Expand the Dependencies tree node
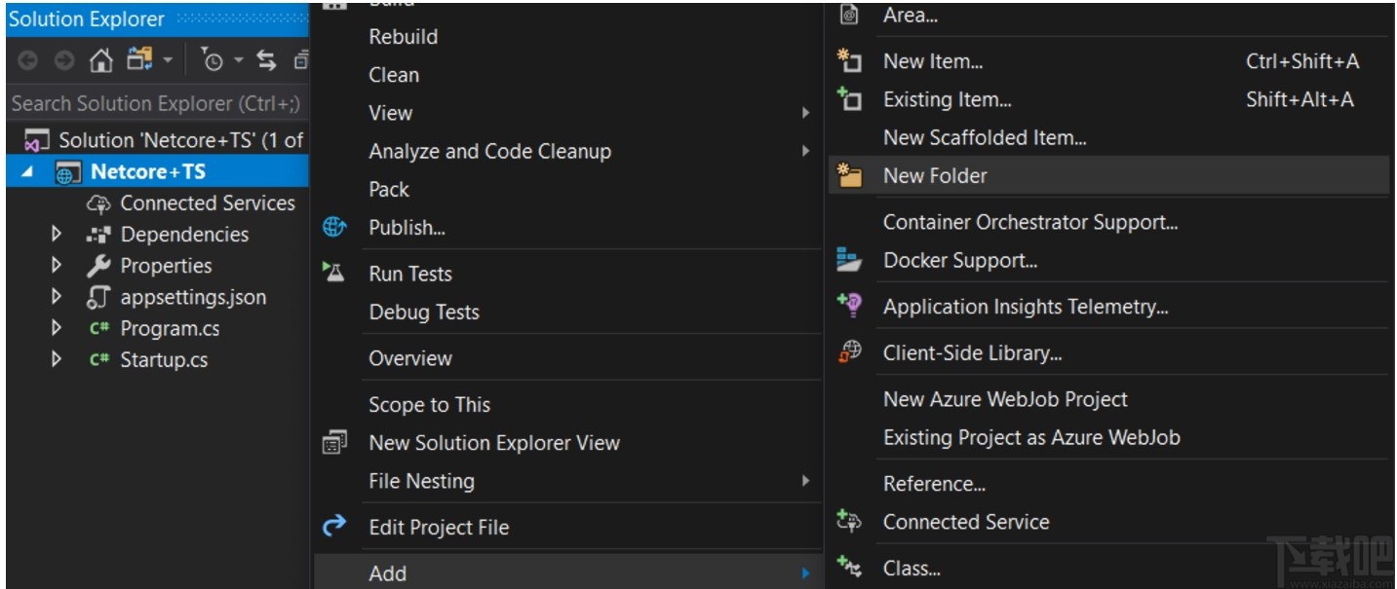 coord(57,234)
